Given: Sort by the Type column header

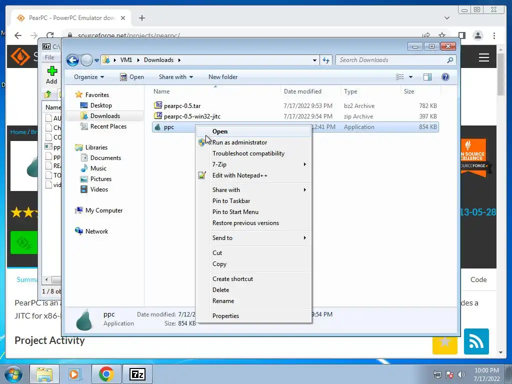Looking at the screenshot, I should [350, 91].
